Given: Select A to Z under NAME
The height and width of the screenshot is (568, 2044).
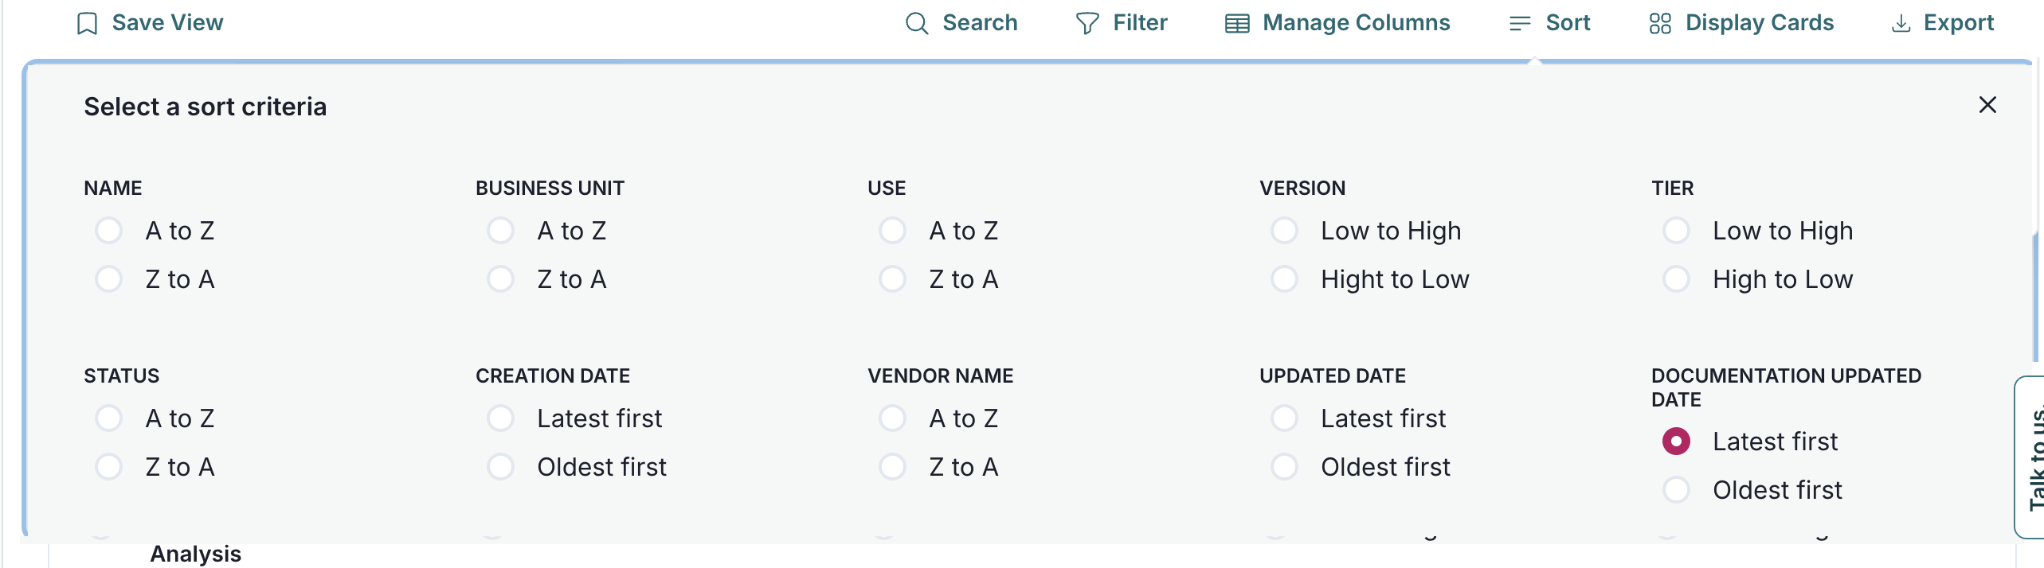Looking at the screenshot, I should (x=109, y=230).
